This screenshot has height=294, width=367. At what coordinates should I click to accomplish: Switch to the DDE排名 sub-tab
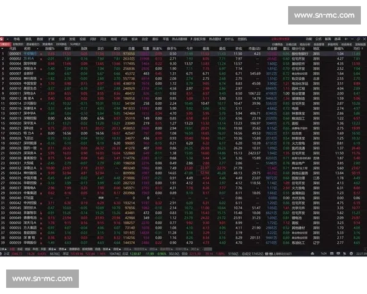(62, 44)
